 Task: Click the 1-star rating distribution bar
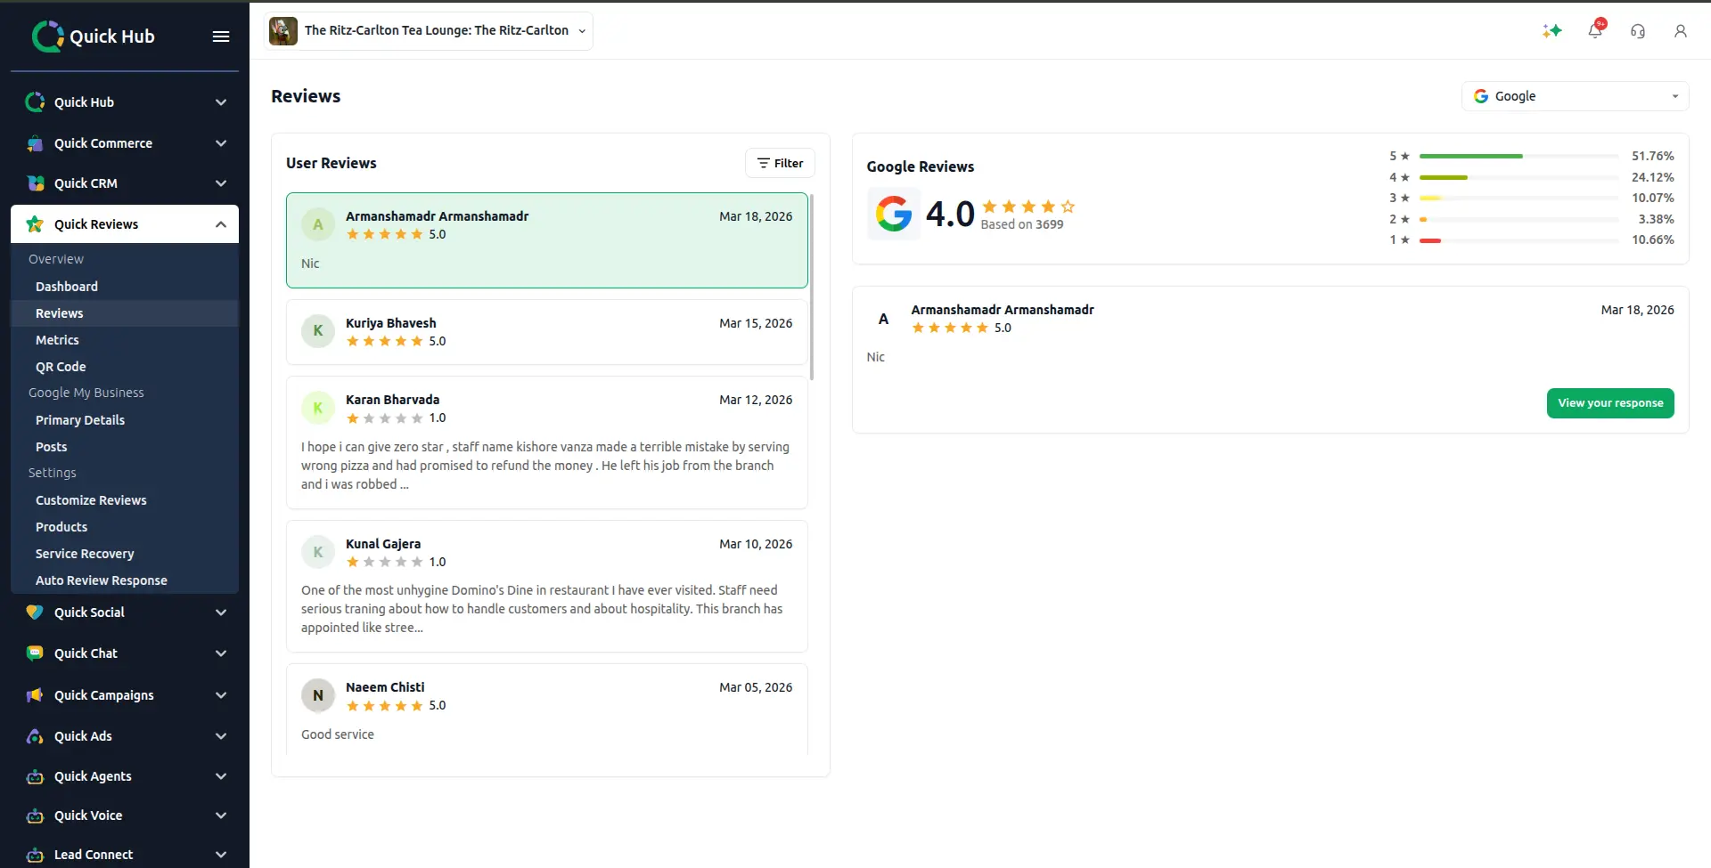(x=1519, y=240)
